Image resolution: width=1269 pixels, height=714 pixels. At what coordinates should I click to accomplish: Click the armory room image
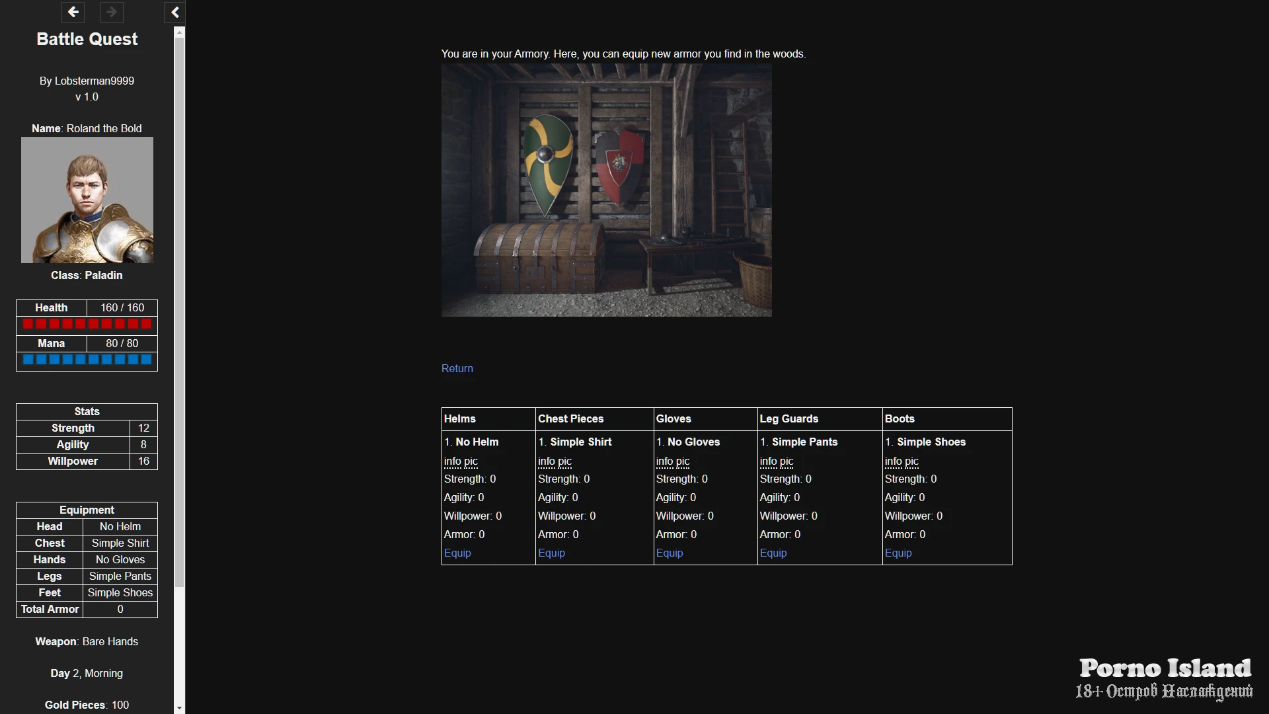coord(606,190)
